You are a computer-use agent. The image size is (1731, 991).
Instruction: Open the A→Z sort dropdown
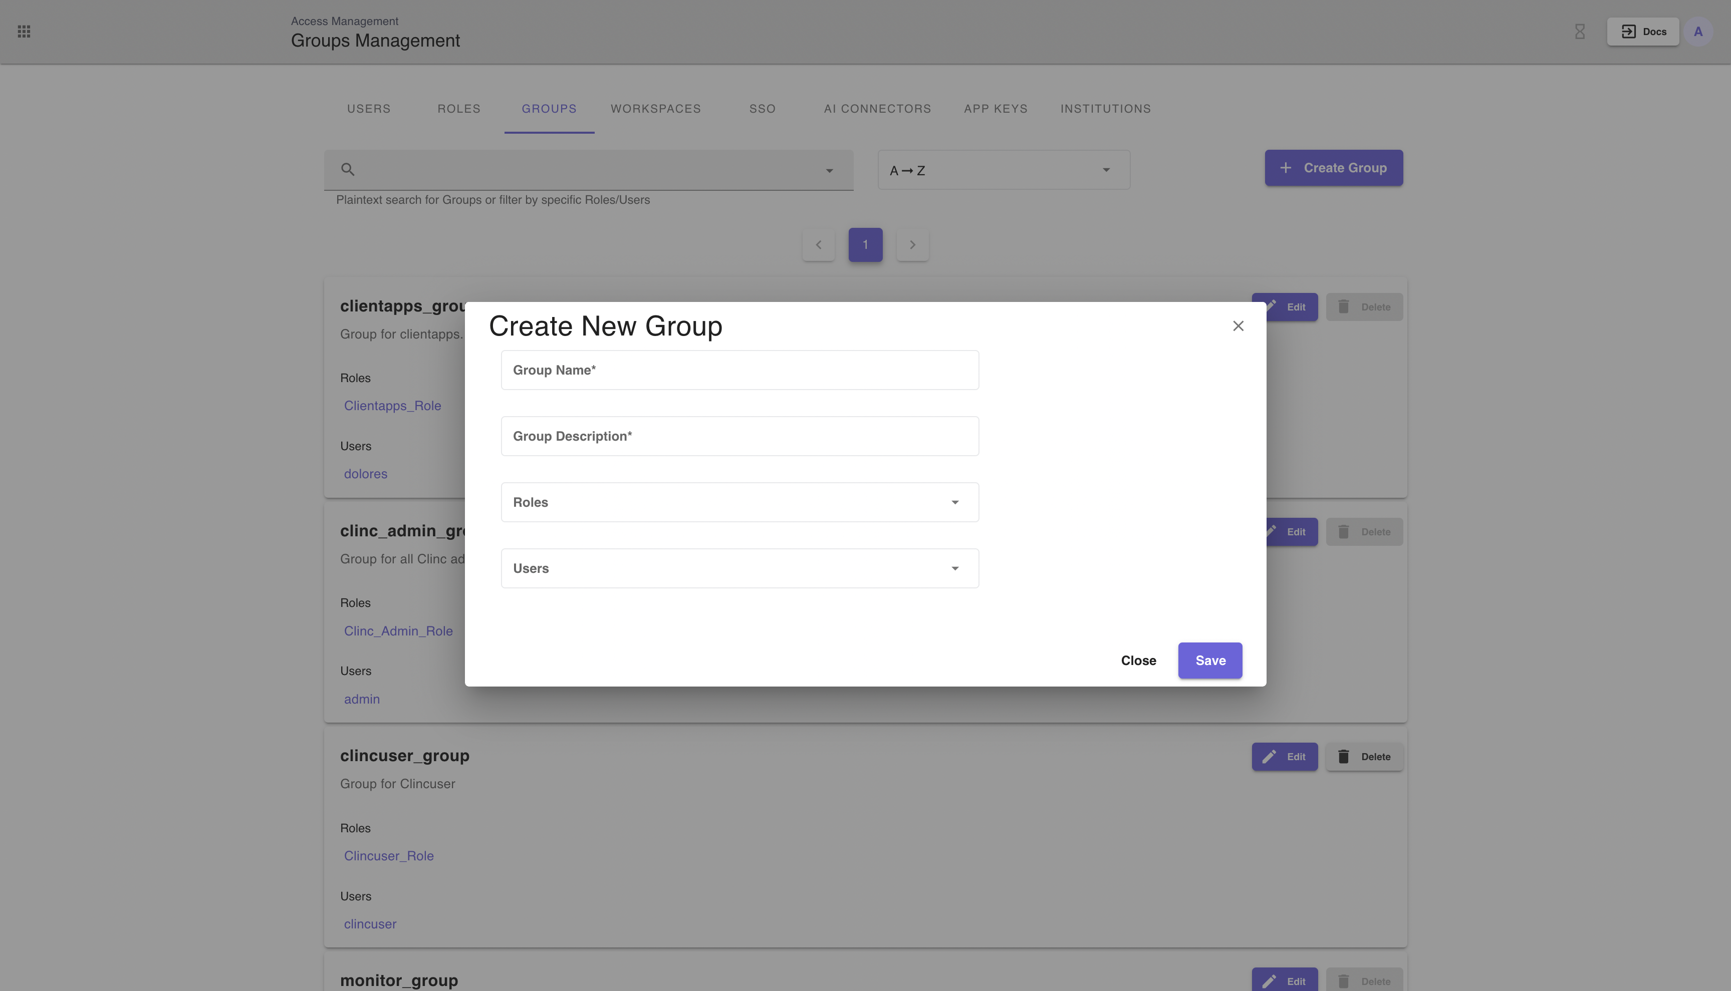tap(1004, 170)
